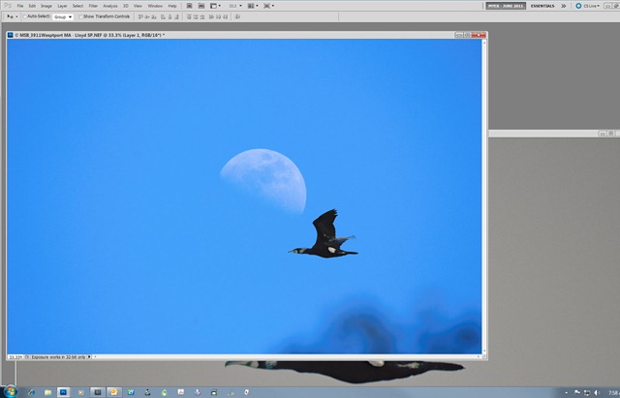The width and height of the screenshot is (620, 398).
Task: Expand the Screen Mode dropdown
Action: click(x=269, y=6)
